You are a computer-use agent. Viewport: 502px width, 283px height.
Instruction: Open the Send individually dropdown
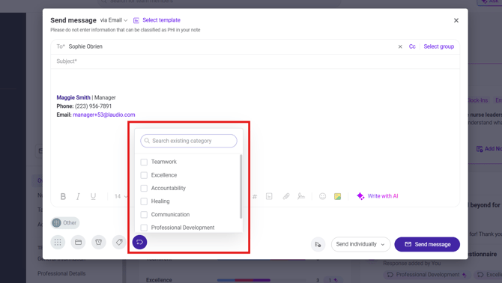pos(360,244)
